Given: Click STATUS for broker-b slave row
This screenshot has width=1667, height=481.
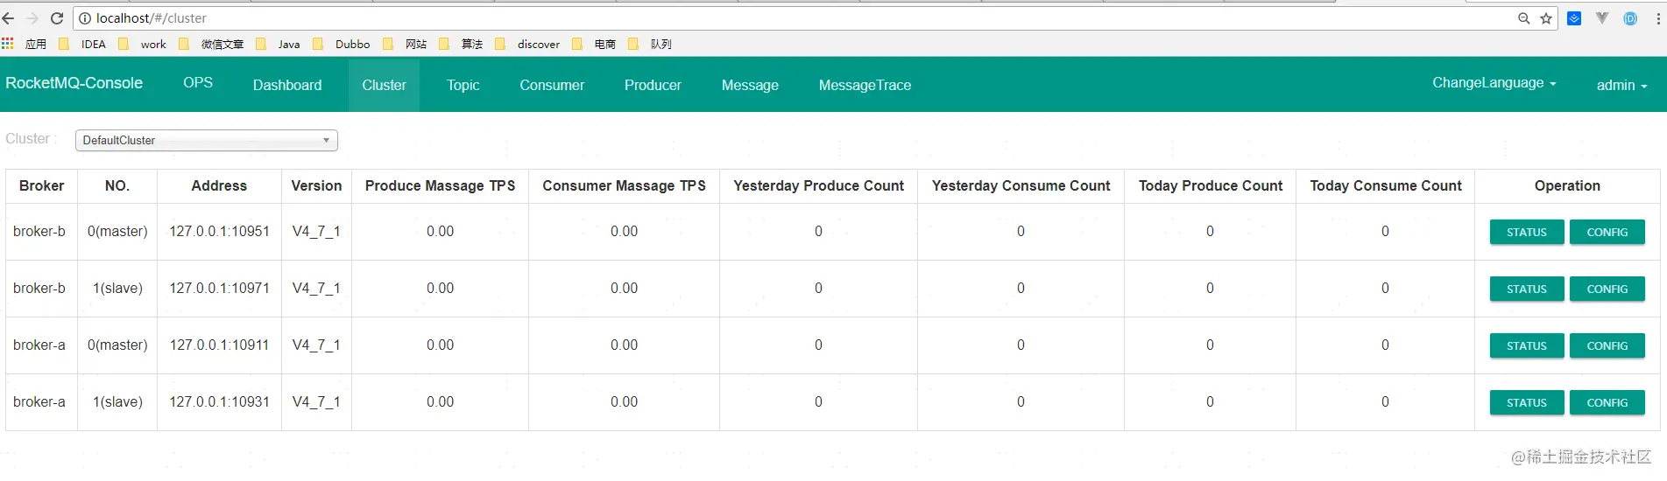Looking at the screenshot, I should [1527, 289].
